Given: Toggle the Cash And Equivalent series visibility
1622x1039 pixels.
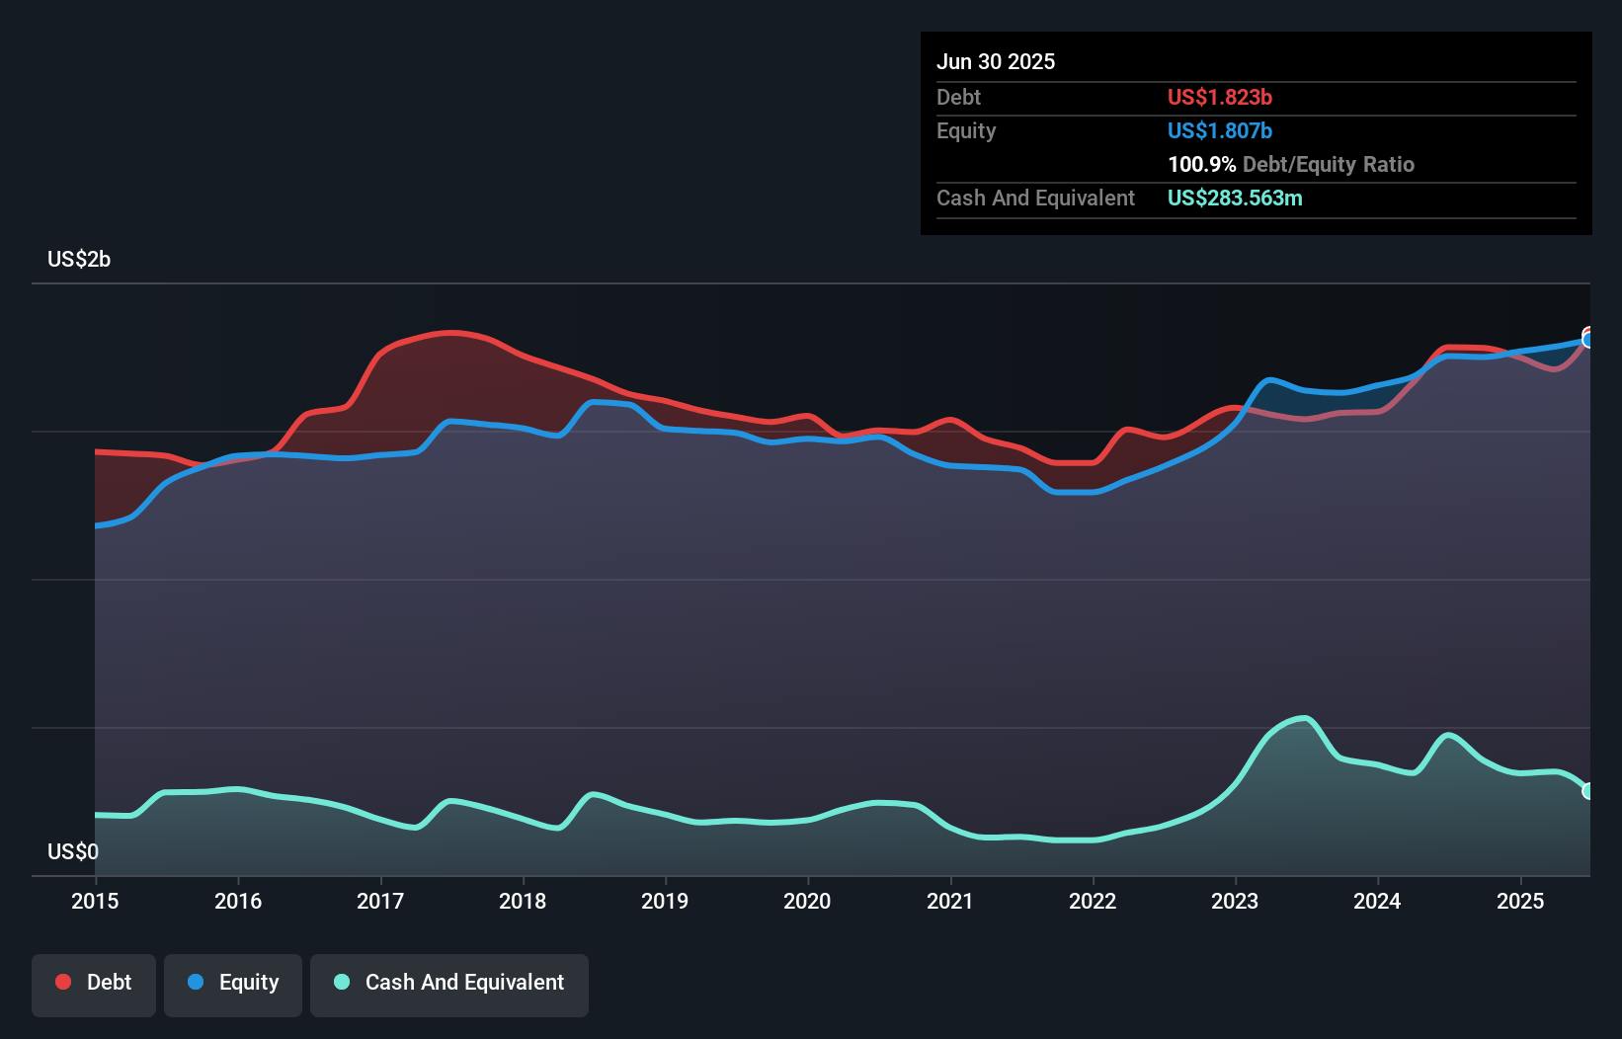Looking at the screenshot, I should click(449, 983).
